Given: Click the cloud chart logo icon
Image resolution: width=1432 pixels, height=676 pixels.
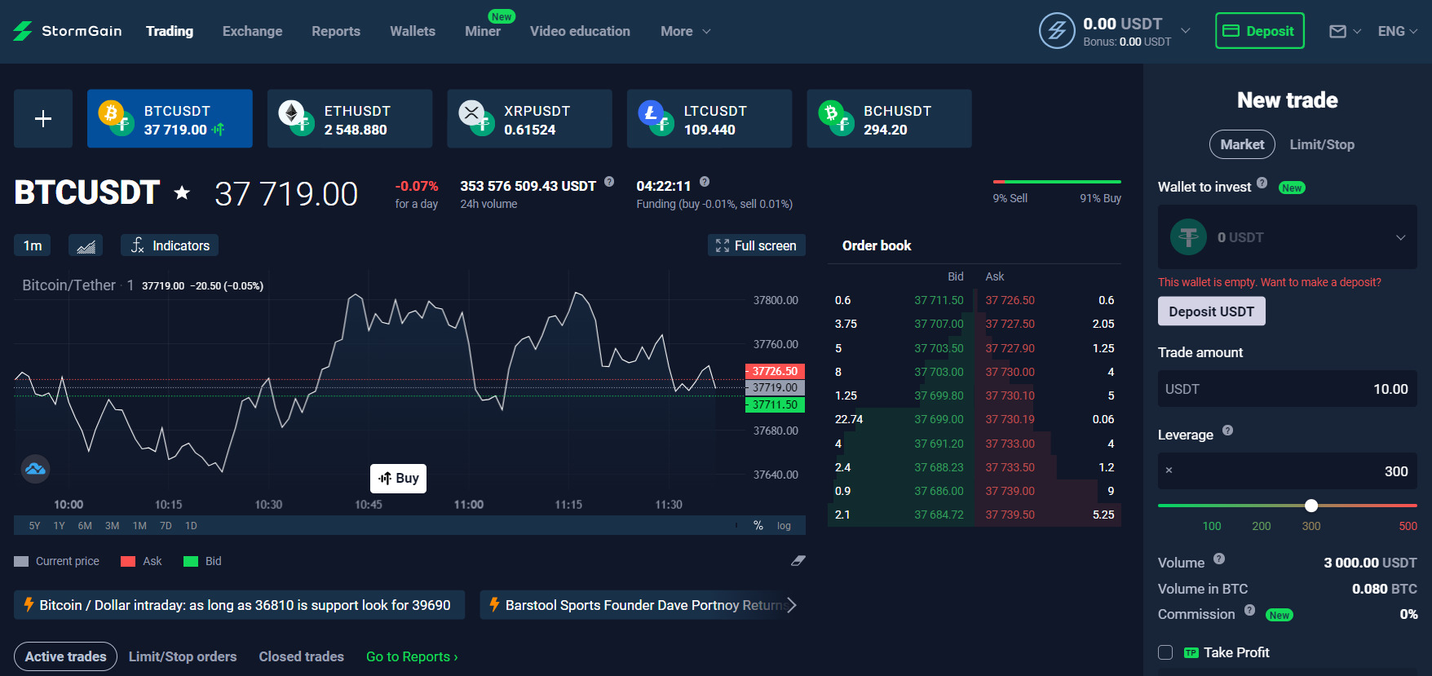Looking at the screenshot, I should pos(35,469).
